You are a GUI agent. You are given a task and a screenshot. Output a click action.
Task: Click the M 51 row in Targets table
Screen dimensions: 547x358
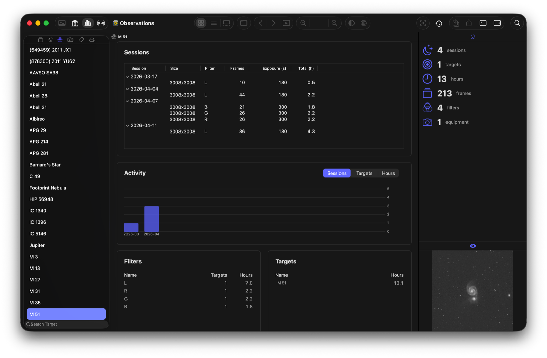click(340, 283)
